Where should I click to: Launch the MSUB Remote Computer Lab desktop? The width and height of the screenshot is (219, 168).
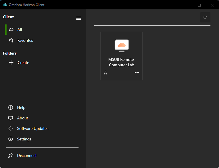pyautogui.click(x=122, y=45)
